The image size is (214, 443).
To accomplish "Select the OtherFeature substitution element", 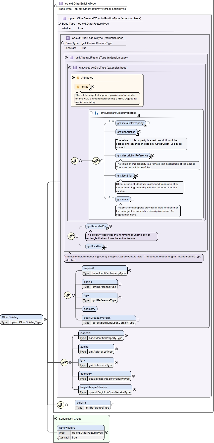I will click(81, 432).
